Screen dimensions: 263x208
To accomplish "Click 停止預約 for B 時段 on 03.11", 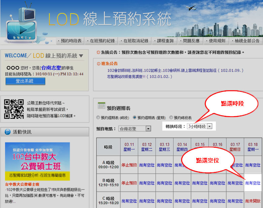I will (129, 183).
